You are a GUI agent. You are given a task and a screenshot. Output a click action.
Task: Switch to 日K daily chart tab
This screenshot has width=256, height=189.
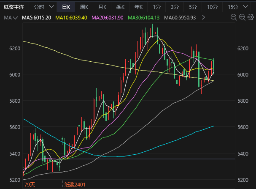coord(66,7)
